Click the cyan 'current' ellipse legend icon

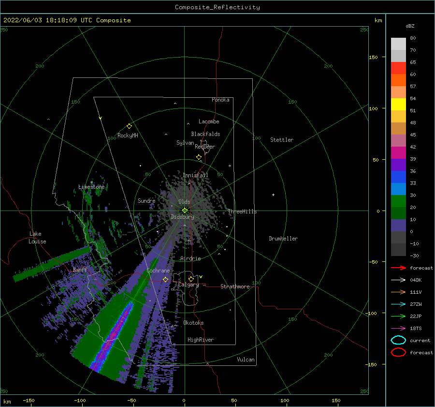[x=398, y=340]
